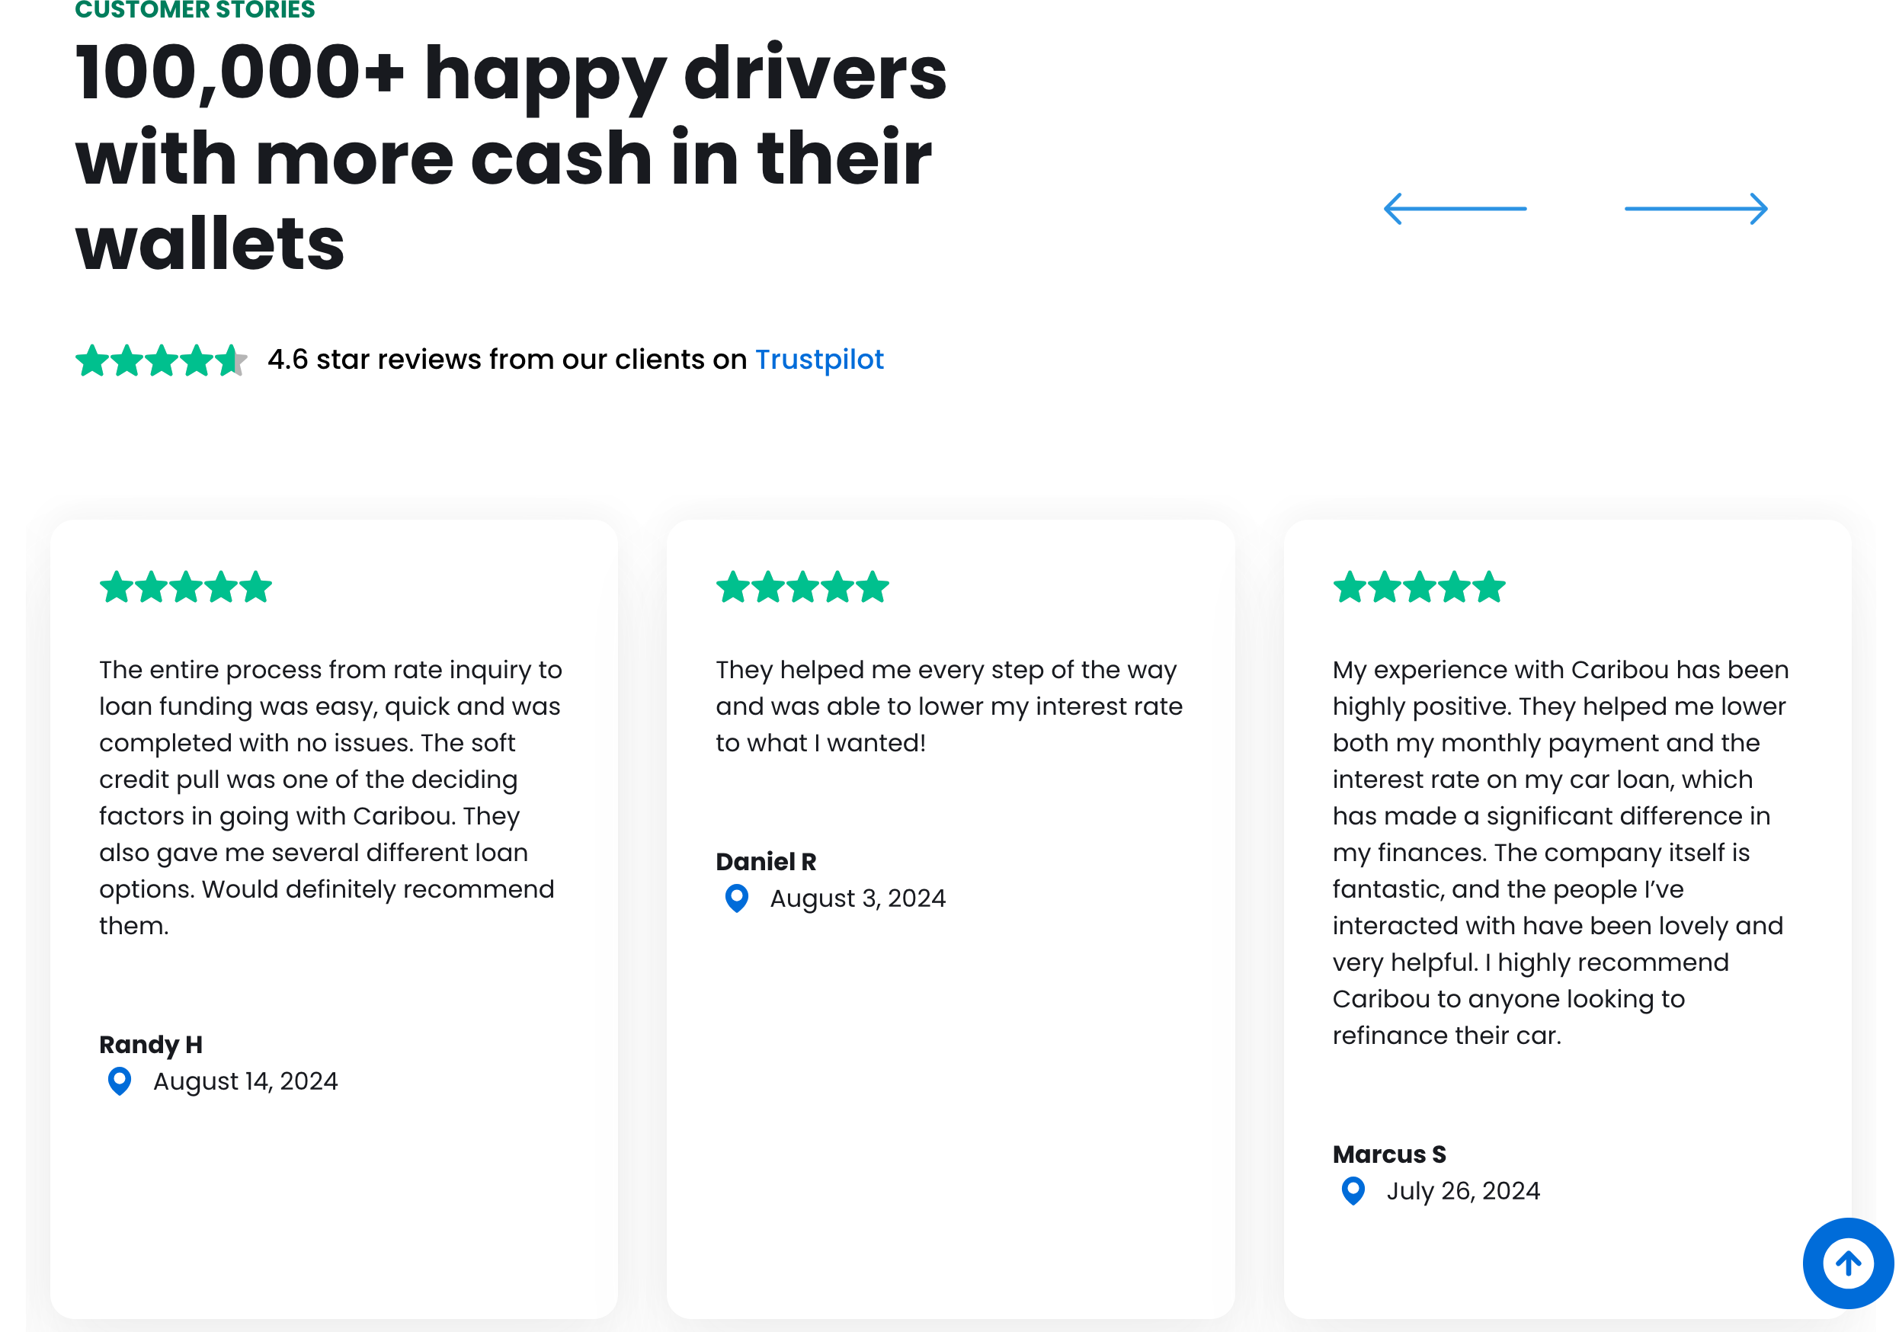
Task: Select the reviewer name Marcus S
Action: coord(1388,1154)
